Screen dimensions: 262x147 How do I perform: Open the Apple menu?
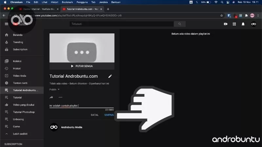pos(5,2)
